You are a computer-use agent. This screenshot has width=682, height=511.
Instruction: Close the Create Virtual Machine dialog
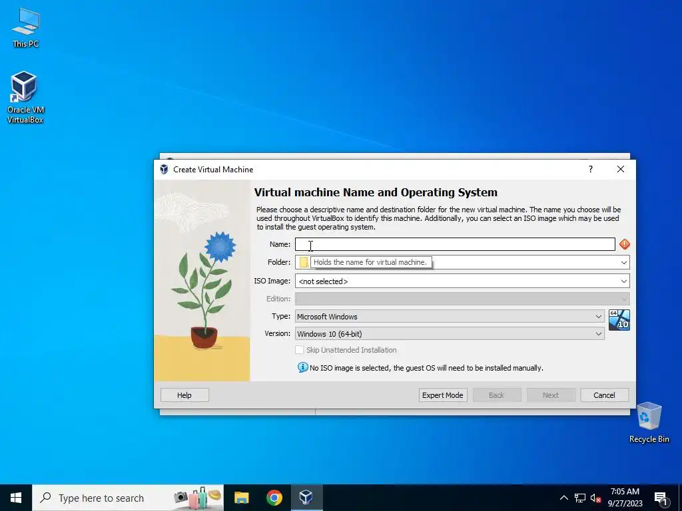(621, 169)
